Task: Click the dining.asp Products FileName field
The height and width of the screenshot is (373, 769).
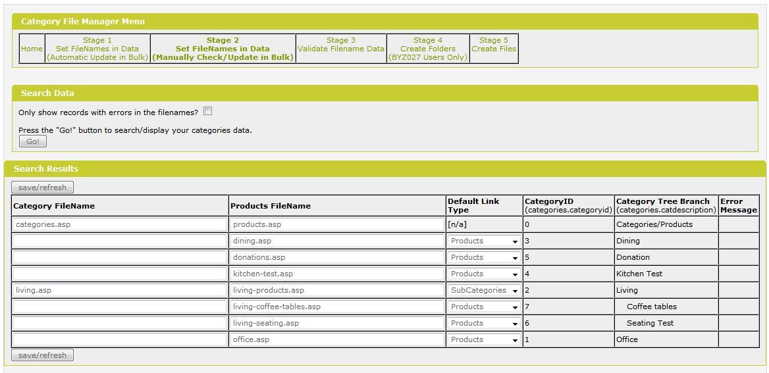Action: pyautogui.click(x=337, y=241)
